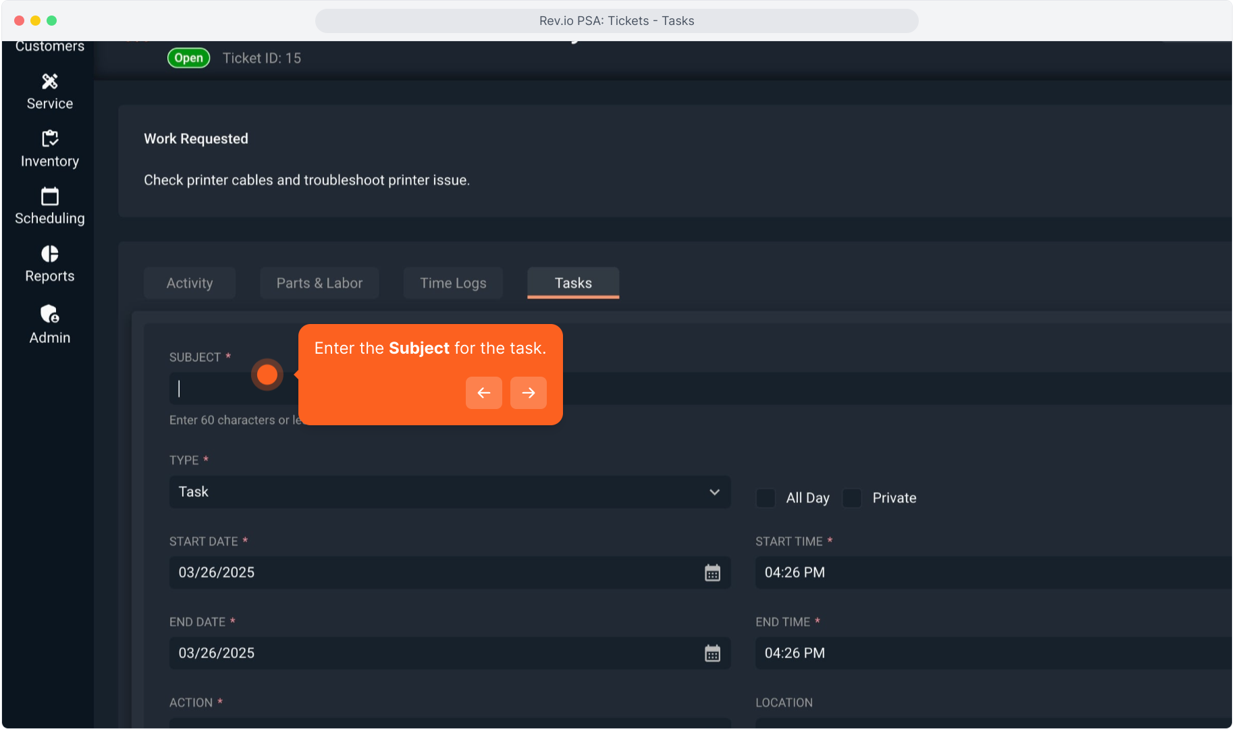Open the Service section wrench icon
The height and width of the screenshot is (729, 1234).
(49, 82)
